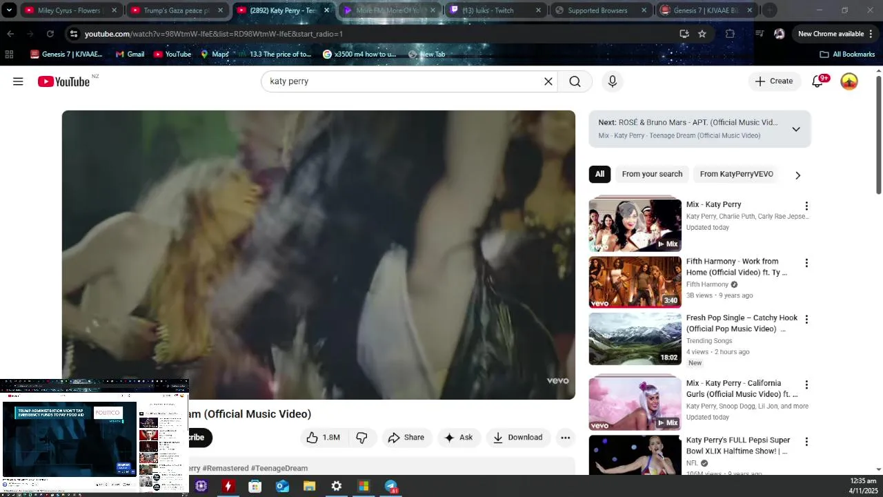This screenshot has height=497, width=883.
Task: Like the video with 1.8M thumbs up
Action: pos(324,438)
